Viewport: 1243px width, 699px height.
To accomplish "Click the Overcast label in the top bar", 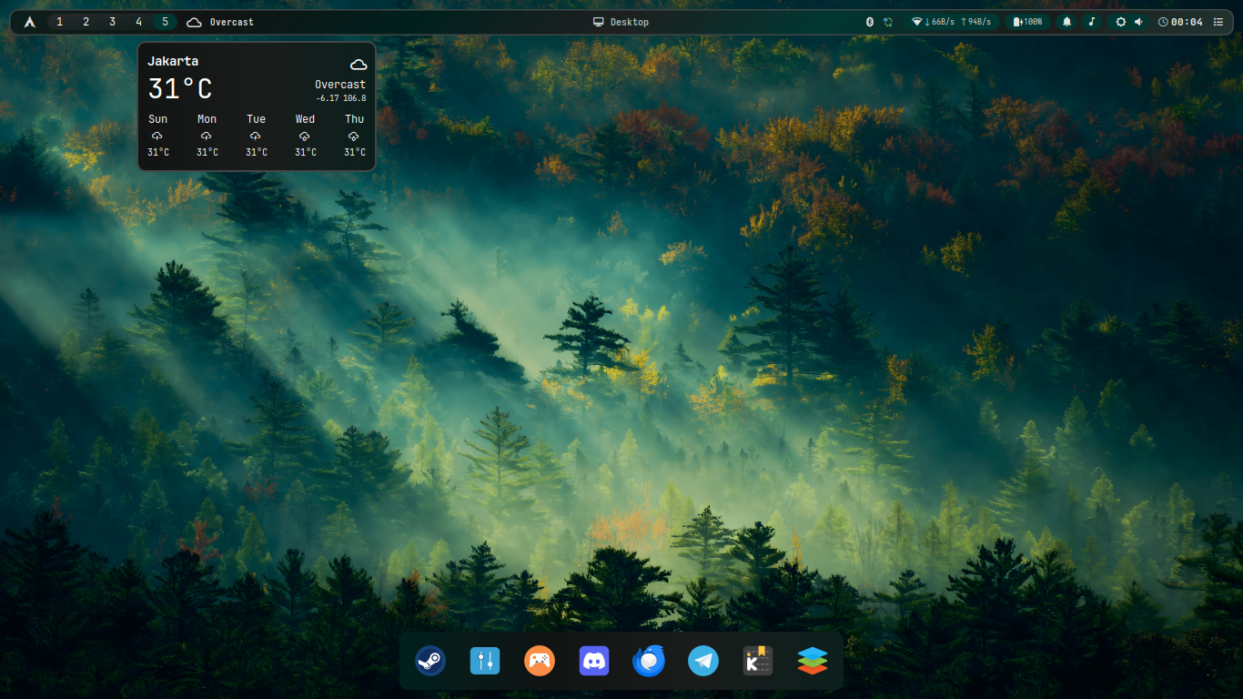I will point(232,22).
